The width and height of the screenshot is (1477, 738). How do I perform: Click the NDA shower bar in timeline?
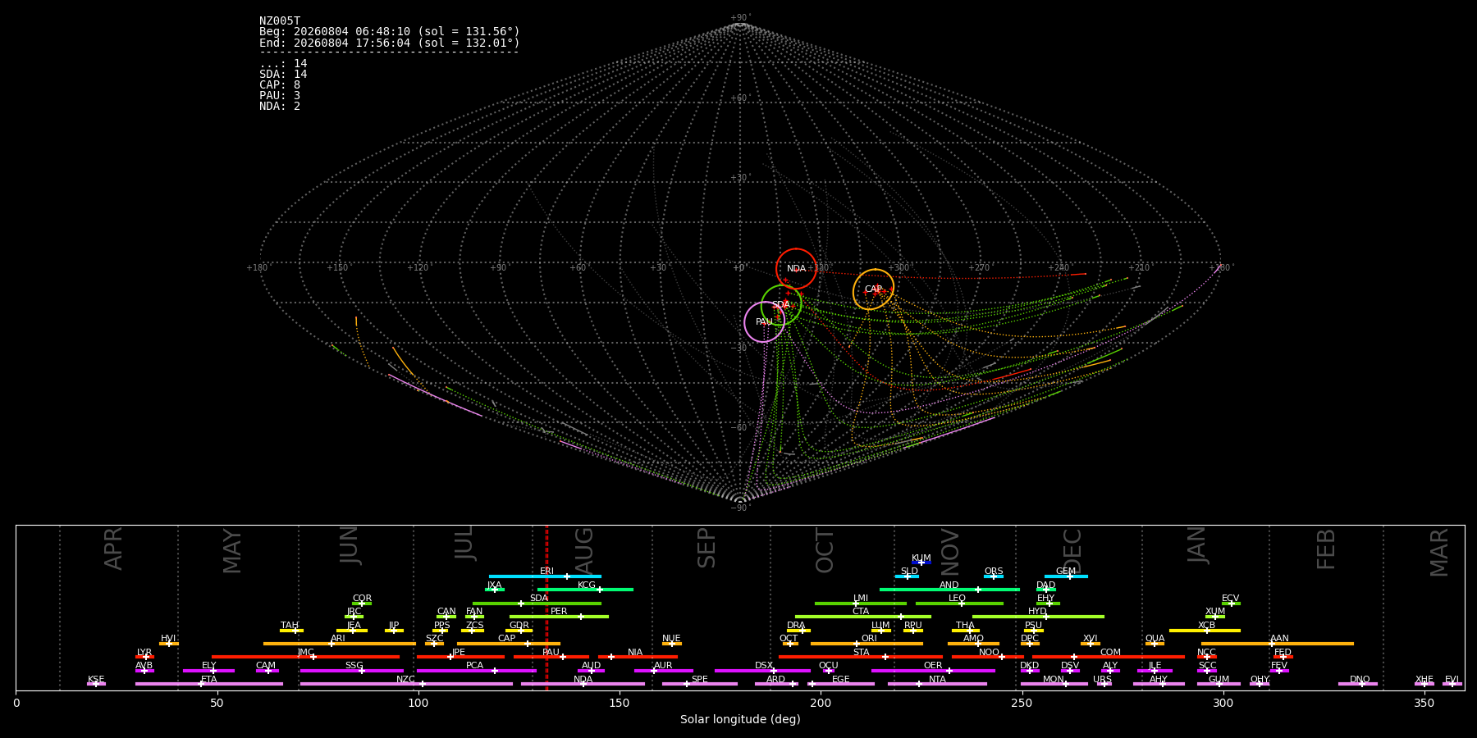click(583, 684)
